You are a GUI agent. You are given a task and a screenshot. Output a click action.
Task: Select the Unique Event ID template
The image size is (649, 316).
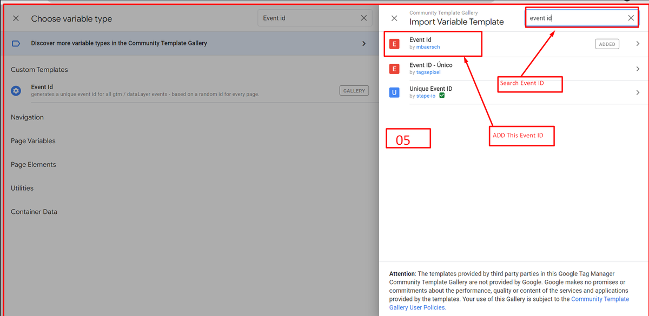[514, 92]
